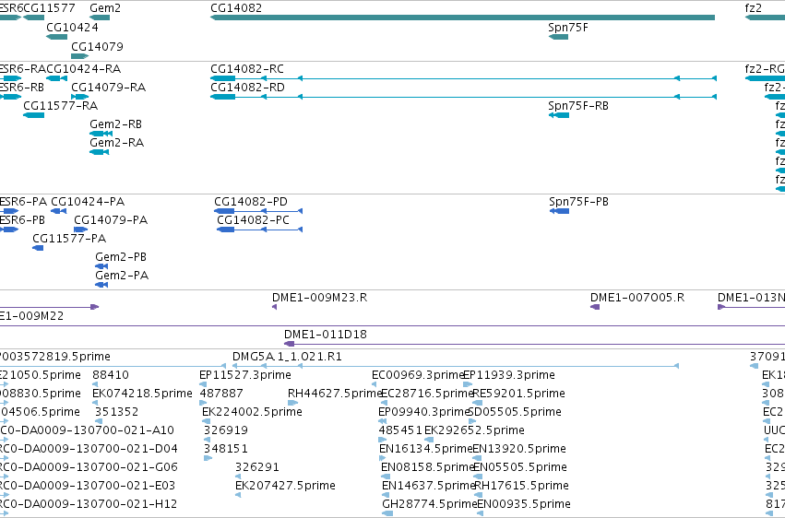Open the CG14082-RD transcript label
Image resolution: width=785 pixels, height=518 pixels.
(247, 88)
